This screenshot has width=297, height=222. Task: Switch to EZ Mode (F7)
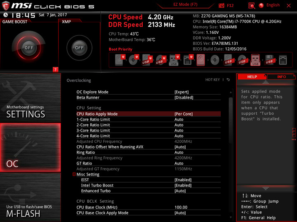tap(185, 5)
